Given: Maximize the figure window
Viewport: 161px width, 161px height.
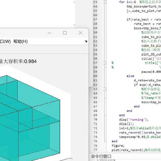Looking at the screenshot, I should (x=65, y=33).
